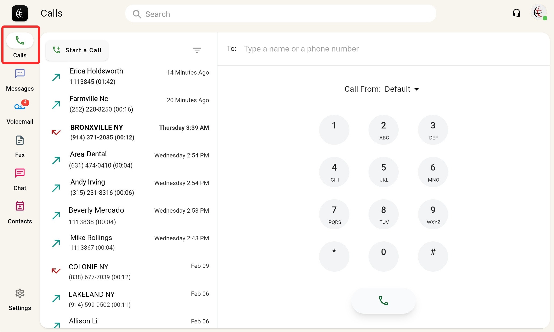
Task: Open missed call from BRONXVILLE NY
Action: pos(128,132)
